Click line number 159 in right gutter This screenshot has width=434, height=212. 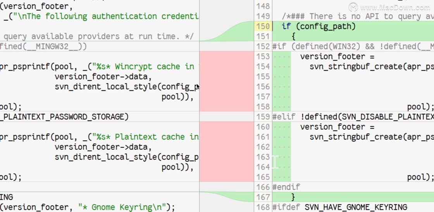[263, 117]
